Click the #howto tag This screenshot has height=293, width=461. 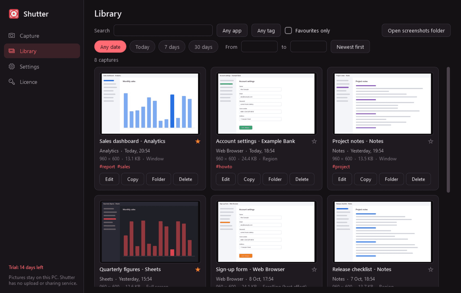[x=224, y=167]
